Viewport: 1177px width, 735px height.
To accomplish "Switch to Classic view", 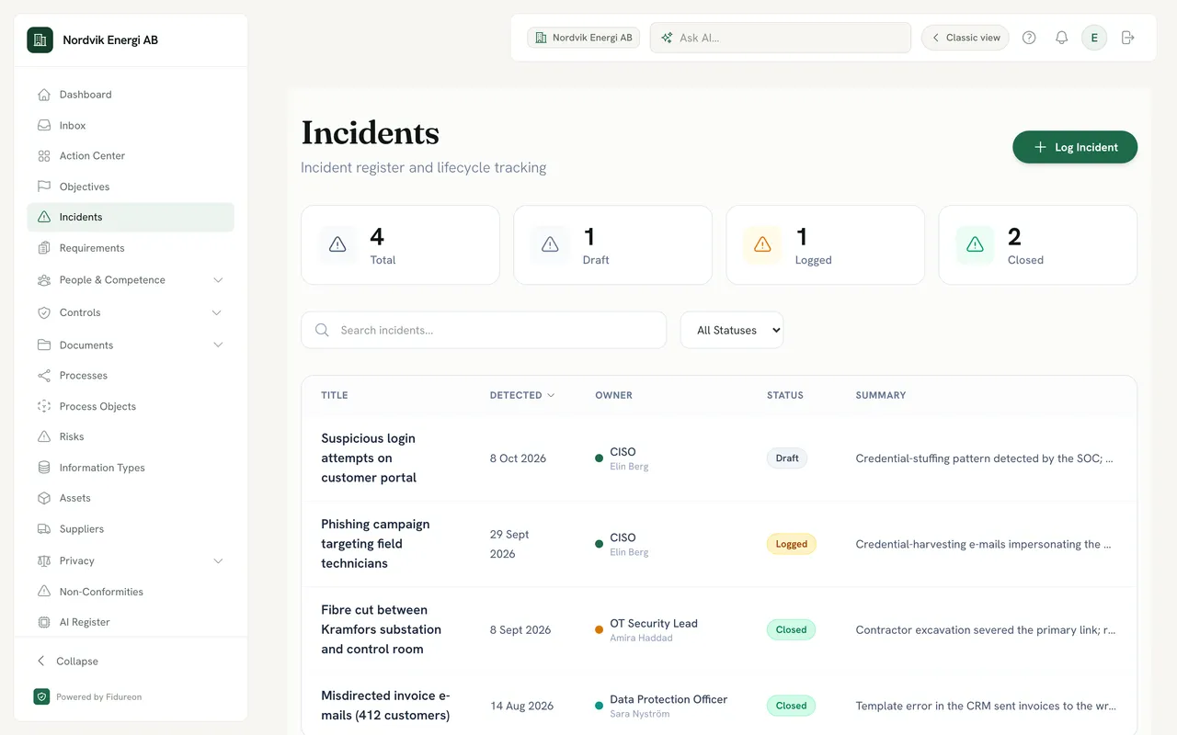I will [966, 38].
